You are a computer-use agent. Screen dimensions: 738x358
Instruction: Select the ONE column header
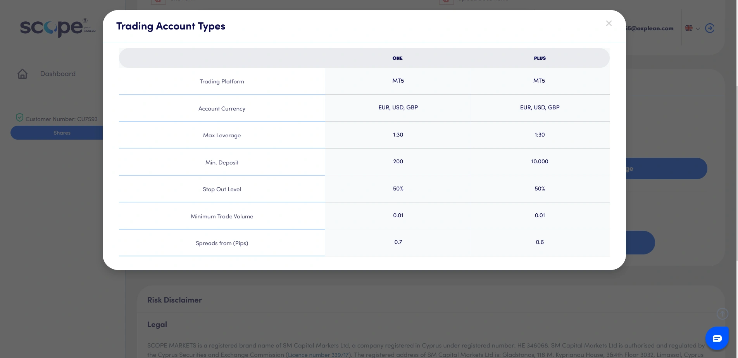pyautogui.click(x=397, y=58)
